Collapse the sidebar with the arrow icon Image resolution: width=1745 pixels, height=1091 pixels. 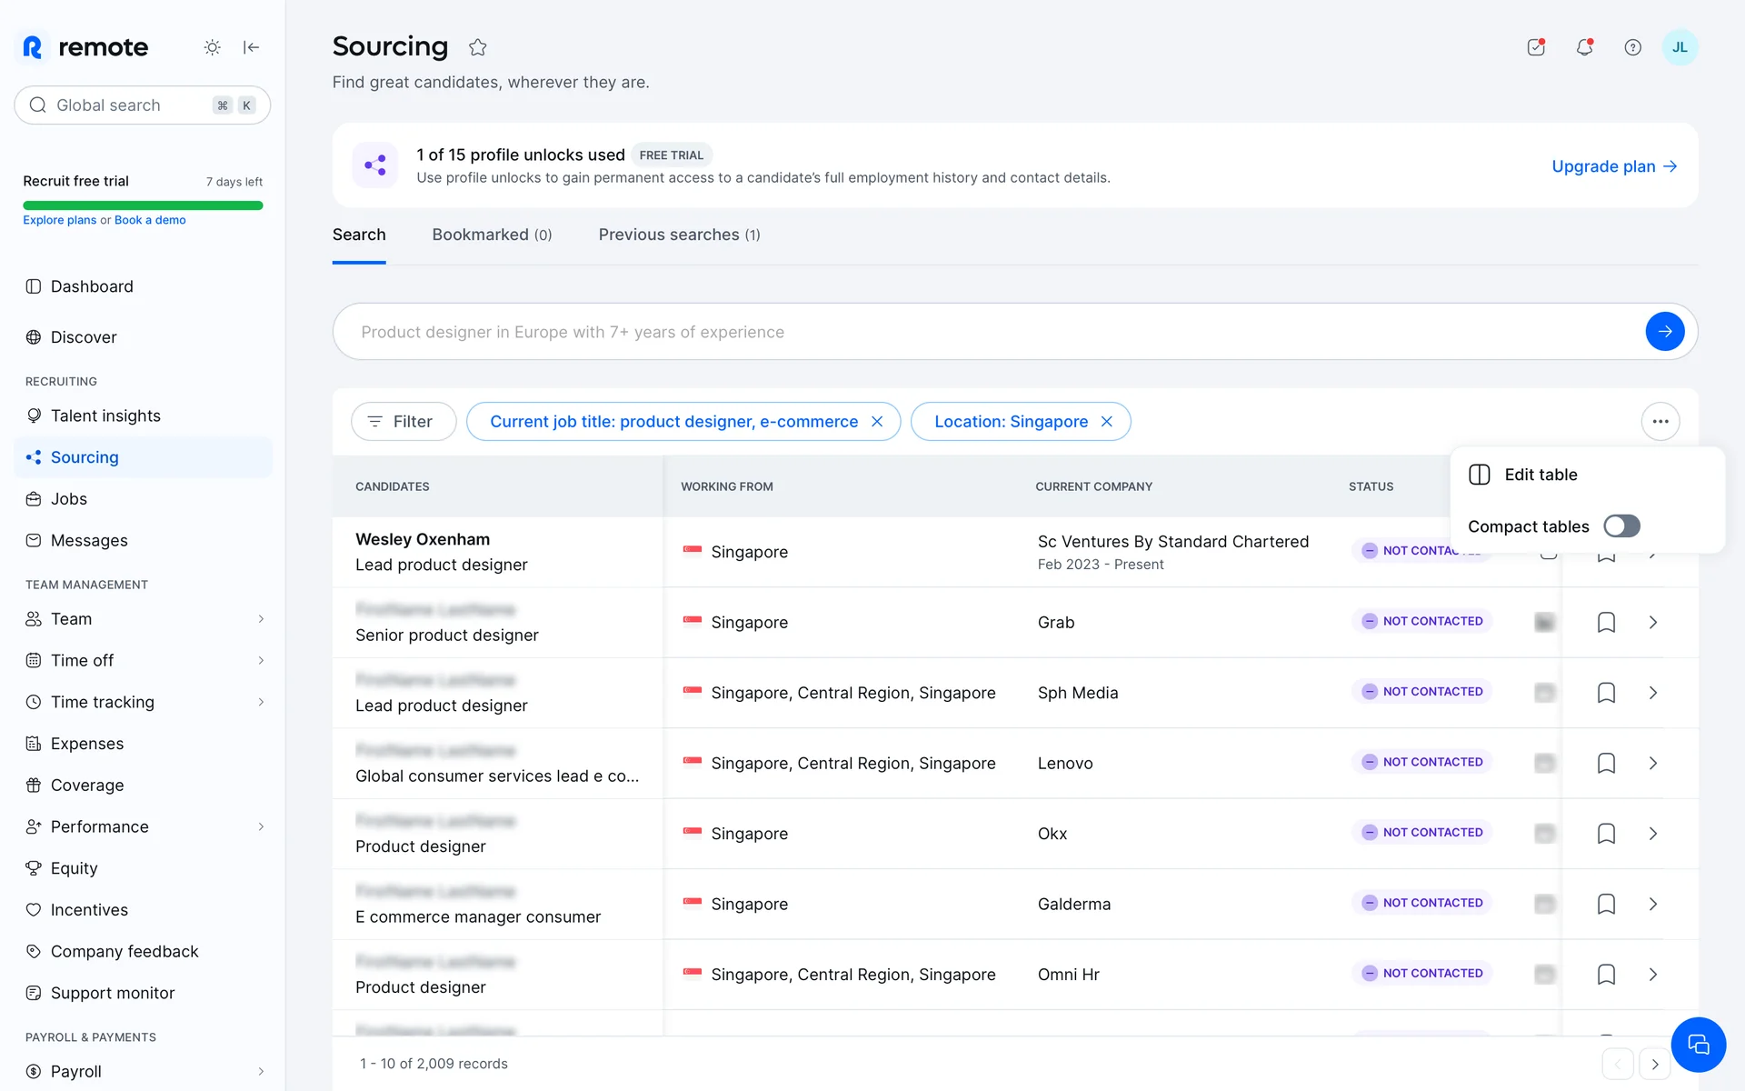(252, 47)
